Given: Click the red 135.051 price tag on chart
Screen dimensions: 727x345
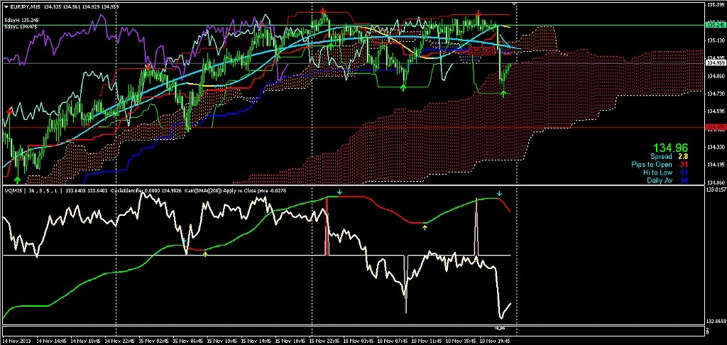Looking at the screenshot, I should pos(481,50).
